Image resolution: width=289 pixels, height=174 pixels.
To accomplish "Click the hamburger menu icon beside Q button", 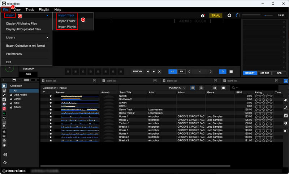I will (231, 71).
